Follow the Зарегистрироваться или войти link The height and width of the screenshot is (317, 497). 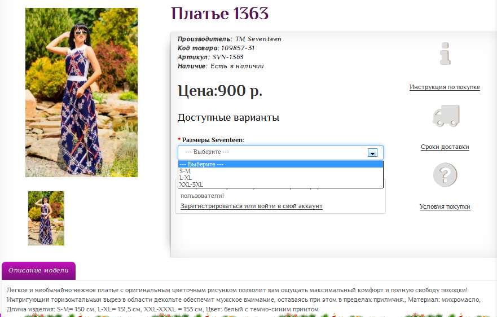[252, 206]
